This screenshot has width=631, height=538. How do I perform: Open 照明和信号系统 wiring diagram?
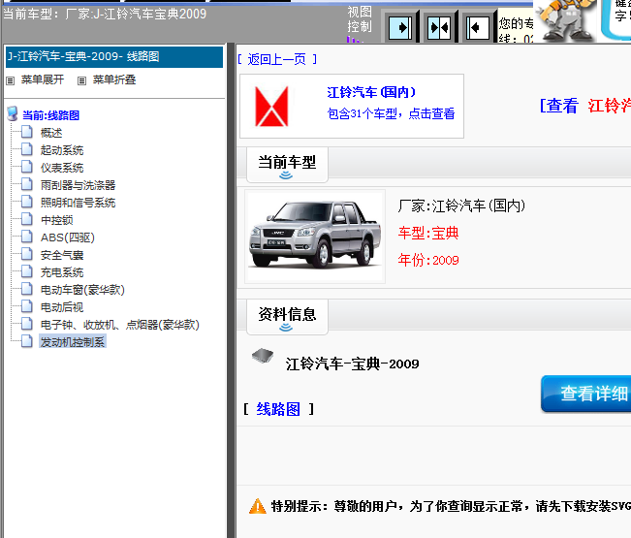79,203
